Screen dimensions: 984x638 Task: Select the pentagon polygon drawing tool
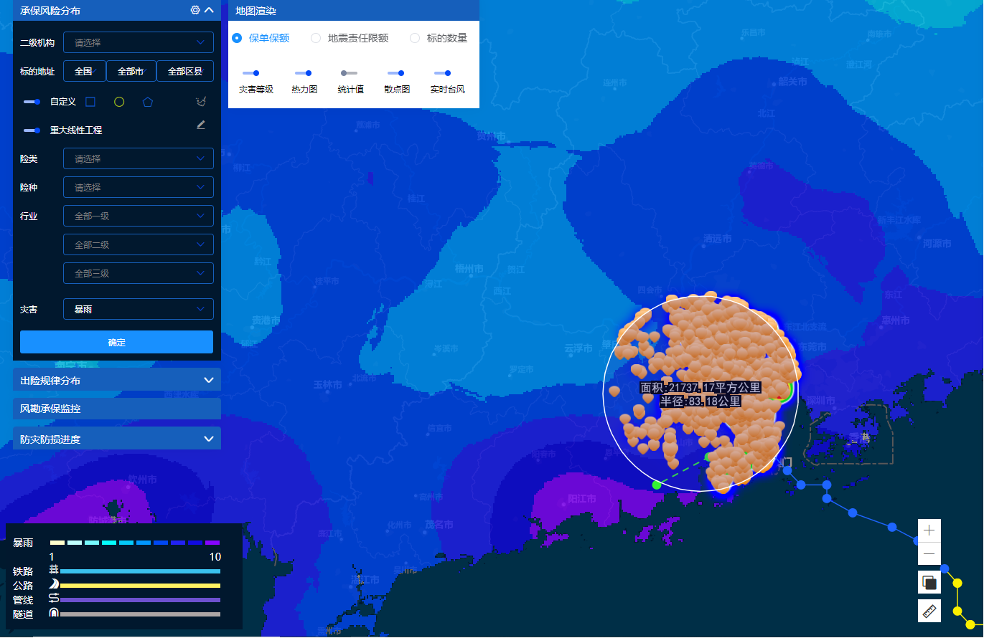tap(147, 102)
